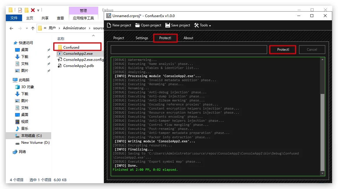Expand the recent locations dropdown chevron
The image size is (338, 189).
click(x=26, y=28)
